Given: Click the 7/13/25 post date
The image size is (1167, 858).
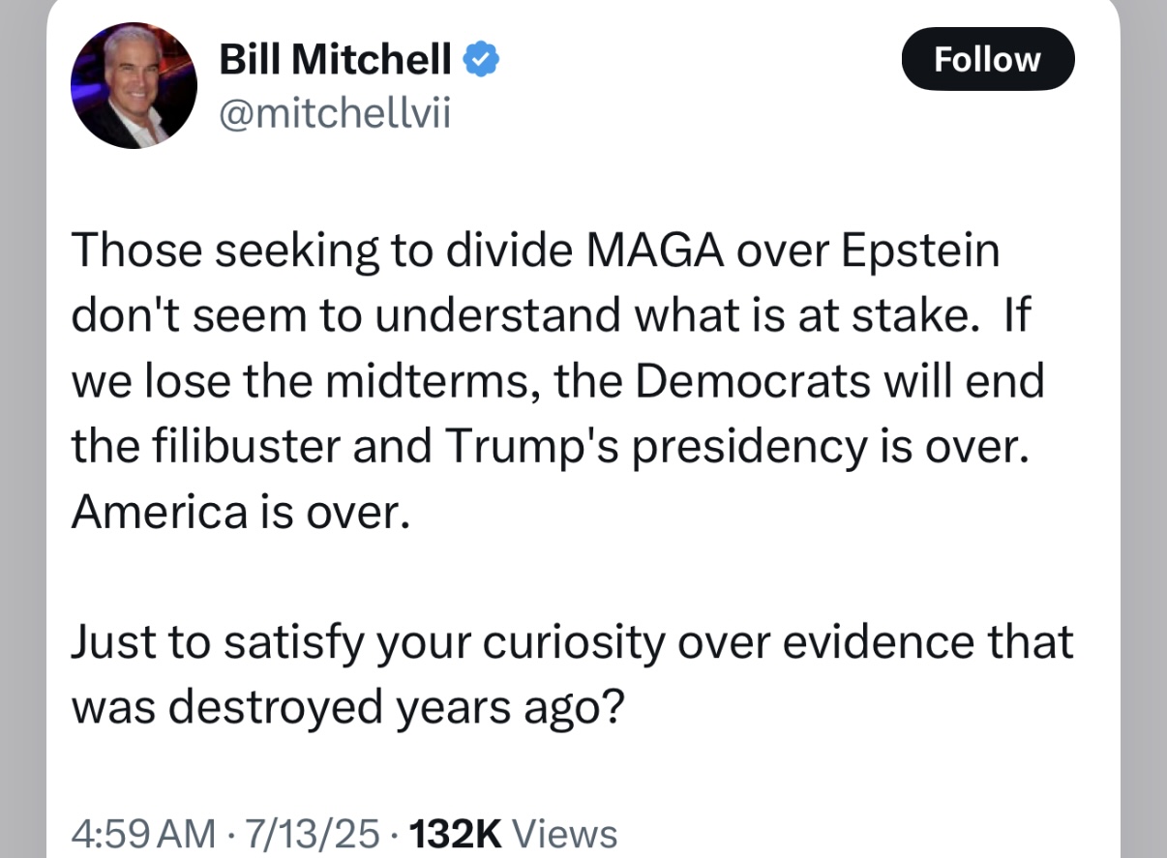Looking at the screenshot, I should 314,834.
